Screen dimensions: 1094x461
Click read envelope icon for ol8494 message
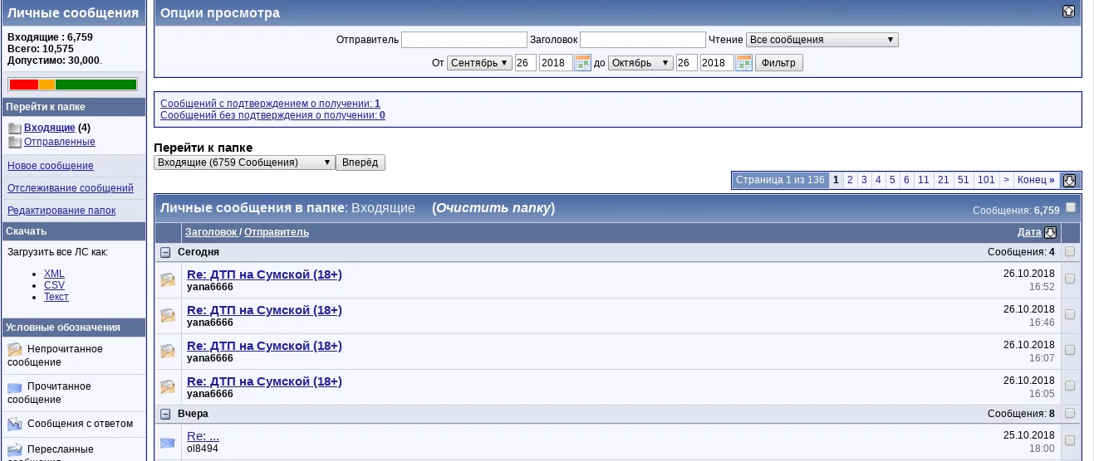(x=168, y=442)
